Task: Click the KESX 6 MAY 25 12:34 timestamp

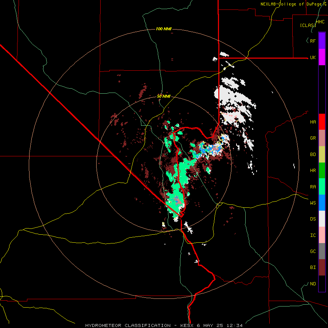Action: point(211,325)
